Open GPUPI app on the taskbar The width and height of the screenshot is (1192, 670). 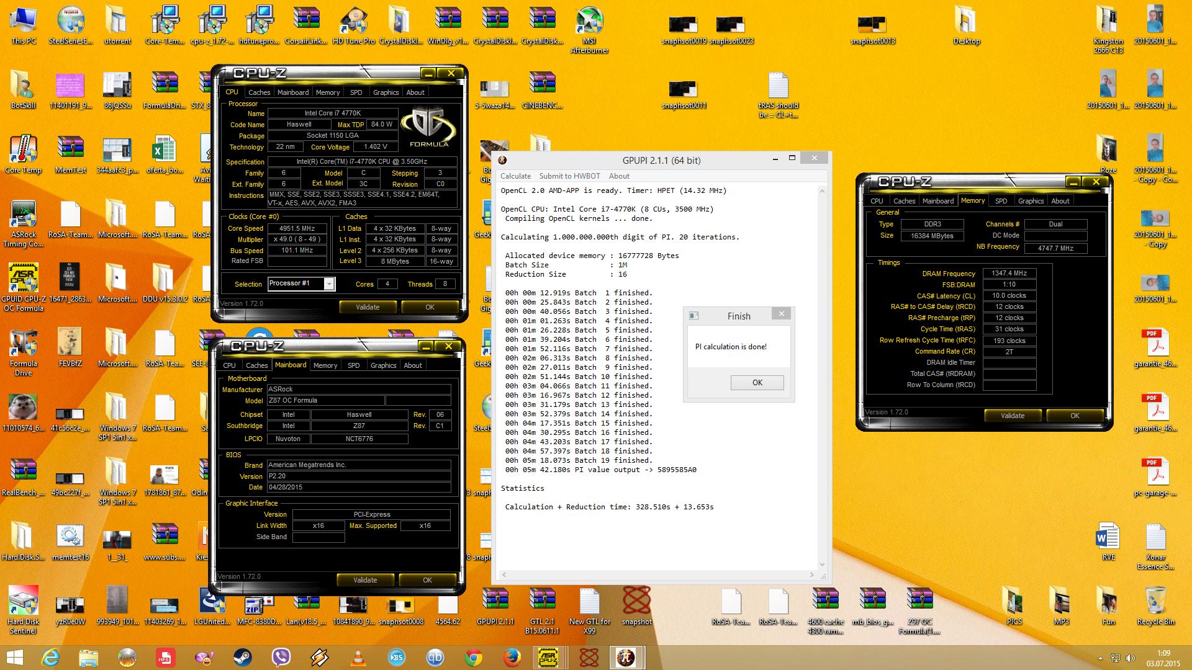coord(626,657)
